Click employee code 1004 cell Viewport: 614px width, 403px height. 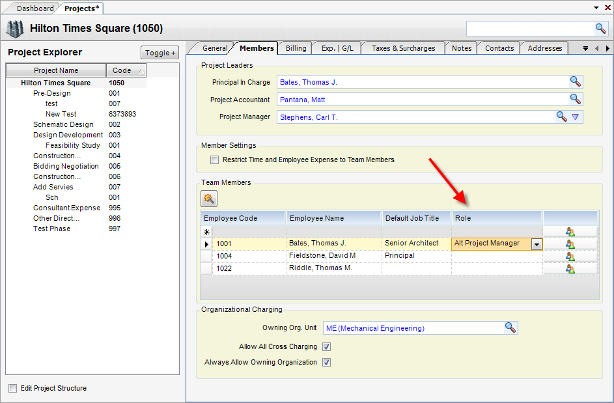249,256
